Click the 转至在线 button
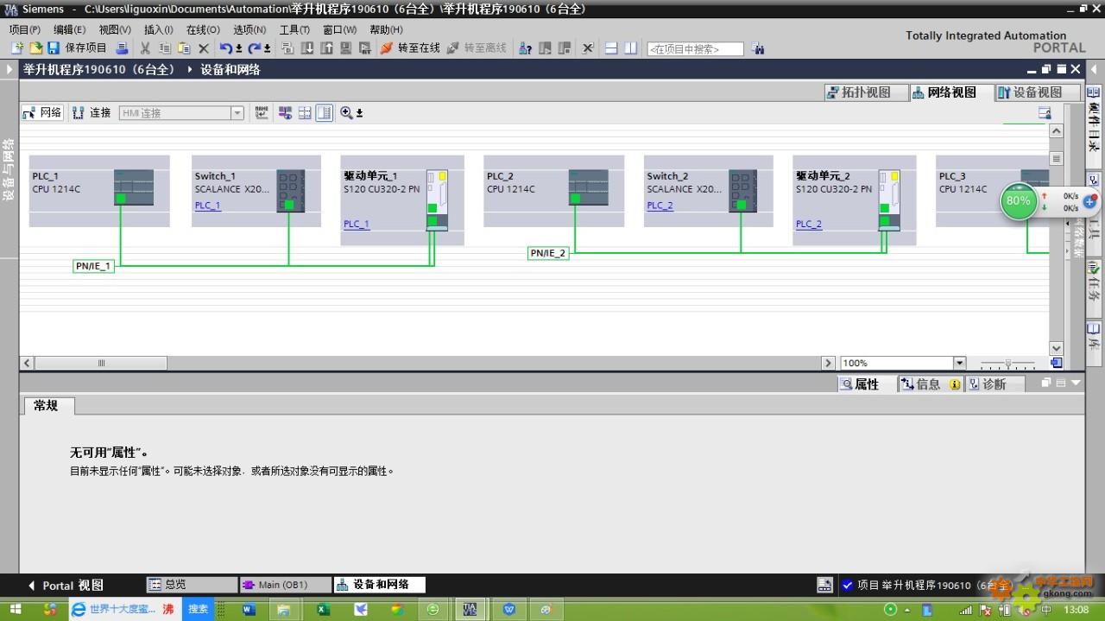The width and height of the screenshot is (1105, 621). [410, 48]
